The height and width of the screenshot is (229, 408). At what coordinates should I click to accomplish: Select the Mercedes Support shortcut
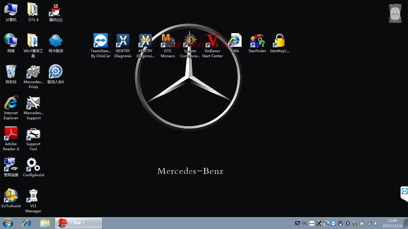(x=33, y=108)
